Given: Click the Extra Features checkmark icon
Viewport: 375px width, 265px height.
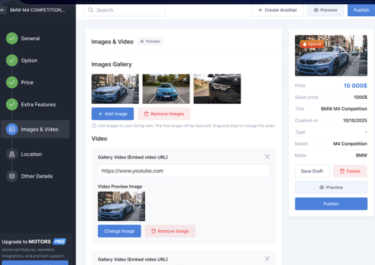Looking at the screenshot, I should 12,104.
